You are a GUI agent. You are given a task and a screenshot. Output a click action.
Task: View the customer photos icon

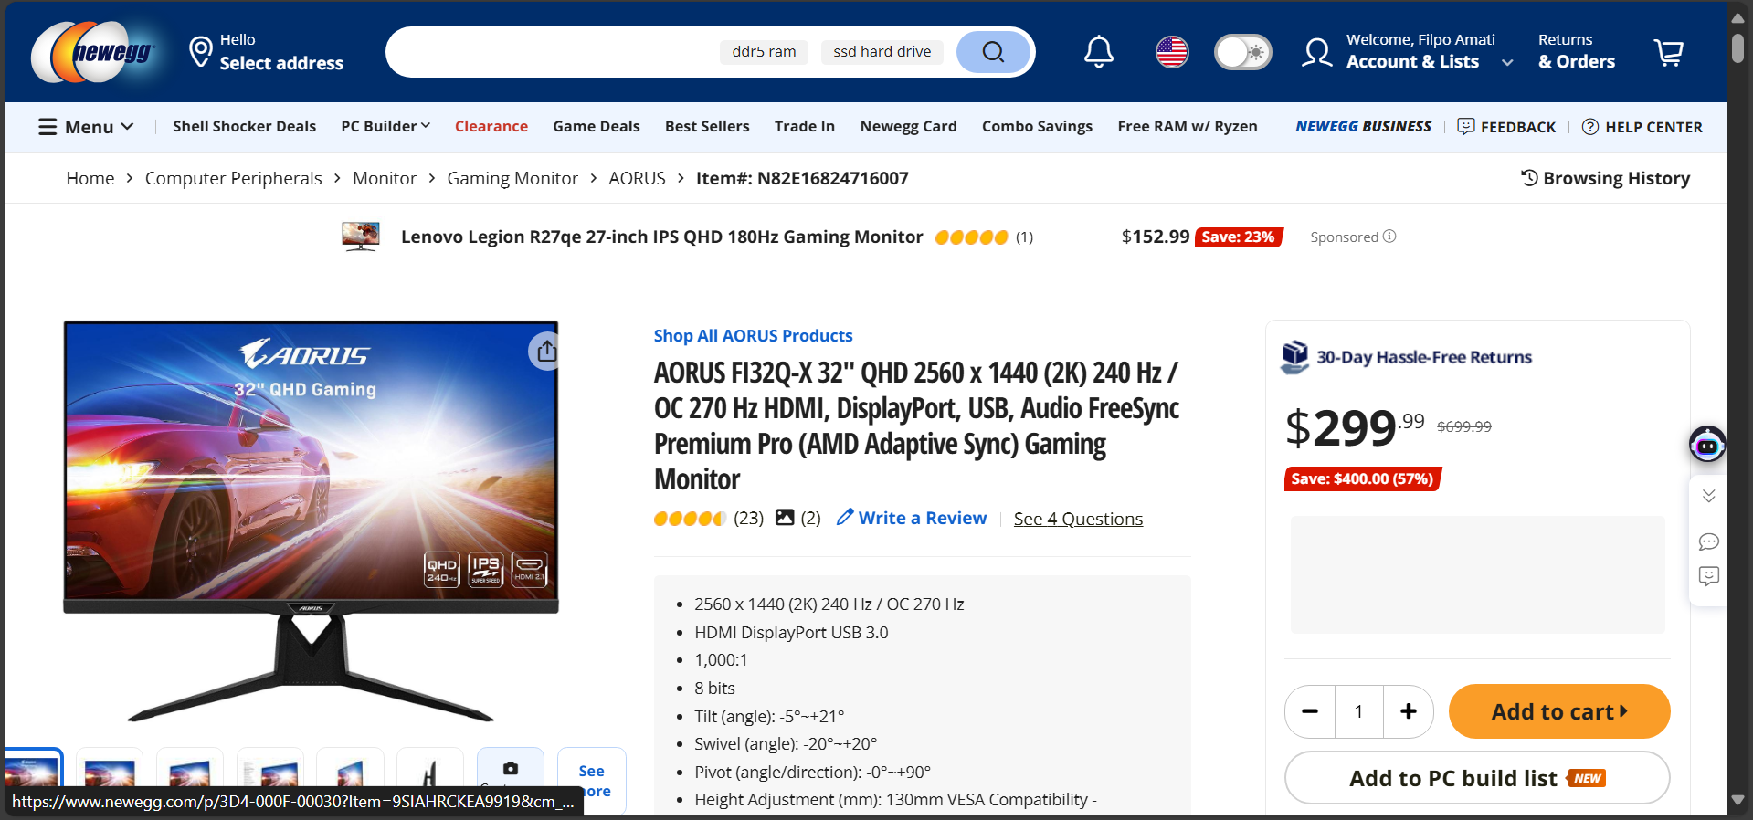785,518
